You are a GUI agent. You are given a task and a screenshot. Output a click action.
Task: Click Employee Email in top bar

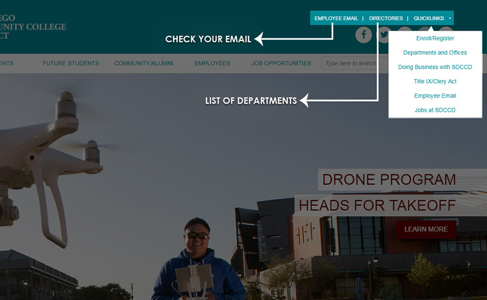(x=336, y=18)
